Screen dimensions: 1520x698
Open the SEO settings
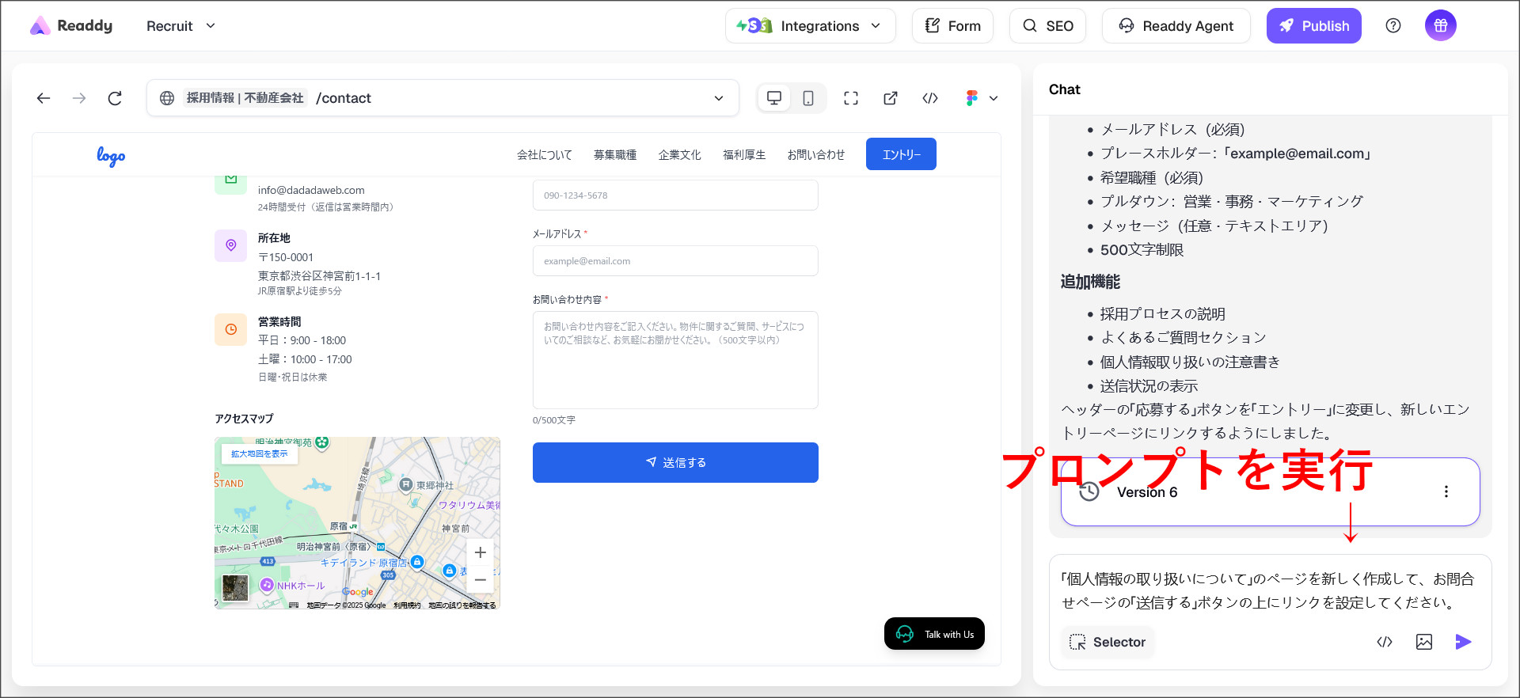tap(1047, 26)
